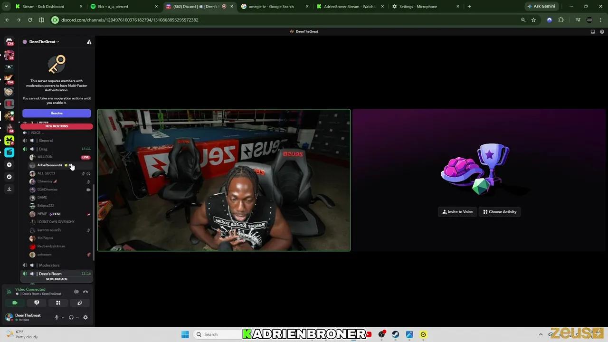Viewport: 608px width, 342px height.
Task: Deafen with the headphones icon
Action: (x=71, y=317)
